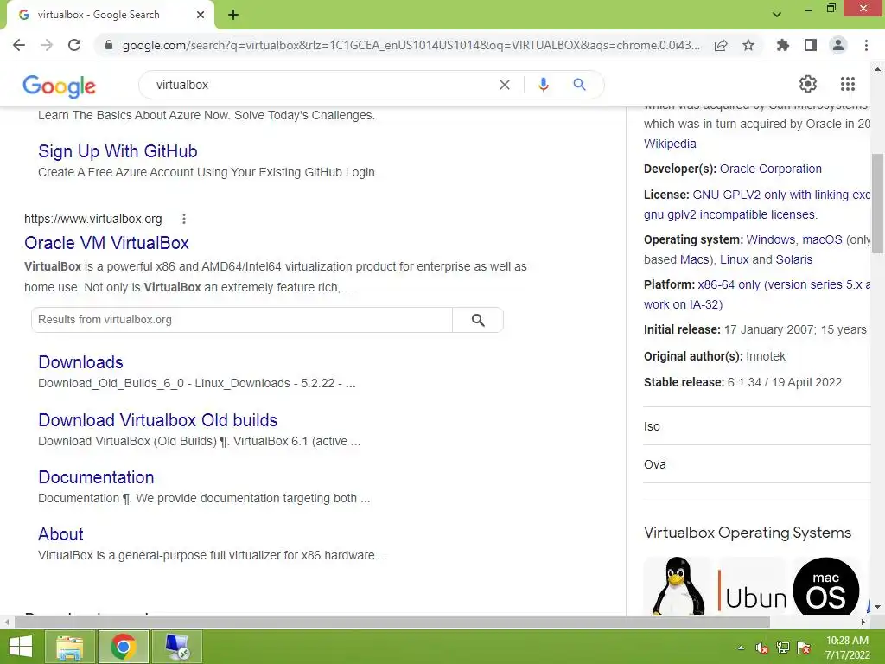Toggle Chrome side panel icon
885x664 pixels.
pyautogui.click(x=811, y=45)
